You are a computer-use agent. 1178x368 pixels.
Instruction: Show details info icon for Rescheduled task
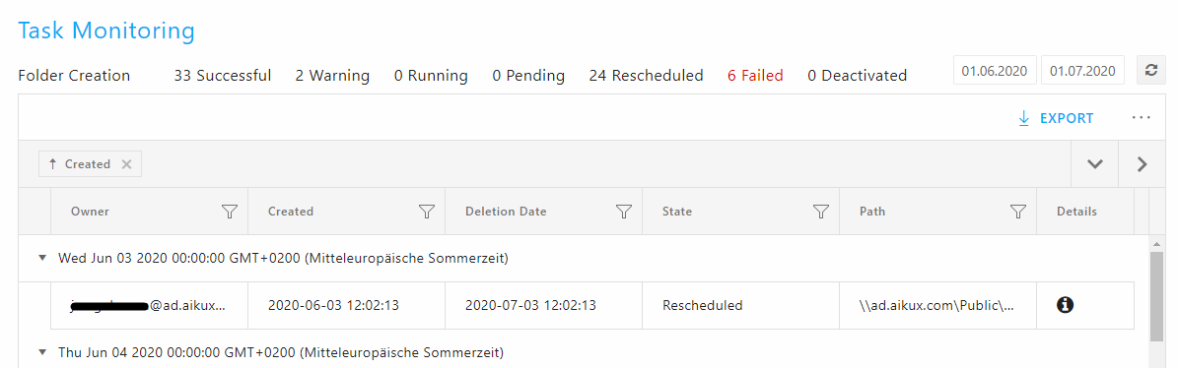[x=1065, y=305]
